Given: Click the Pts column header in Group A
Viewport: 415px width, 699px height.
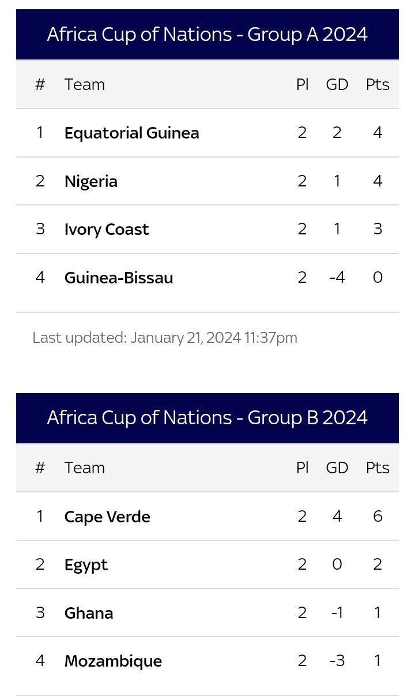Looking at the screenshot, I should pyautogui.click(x=378, y=84).
